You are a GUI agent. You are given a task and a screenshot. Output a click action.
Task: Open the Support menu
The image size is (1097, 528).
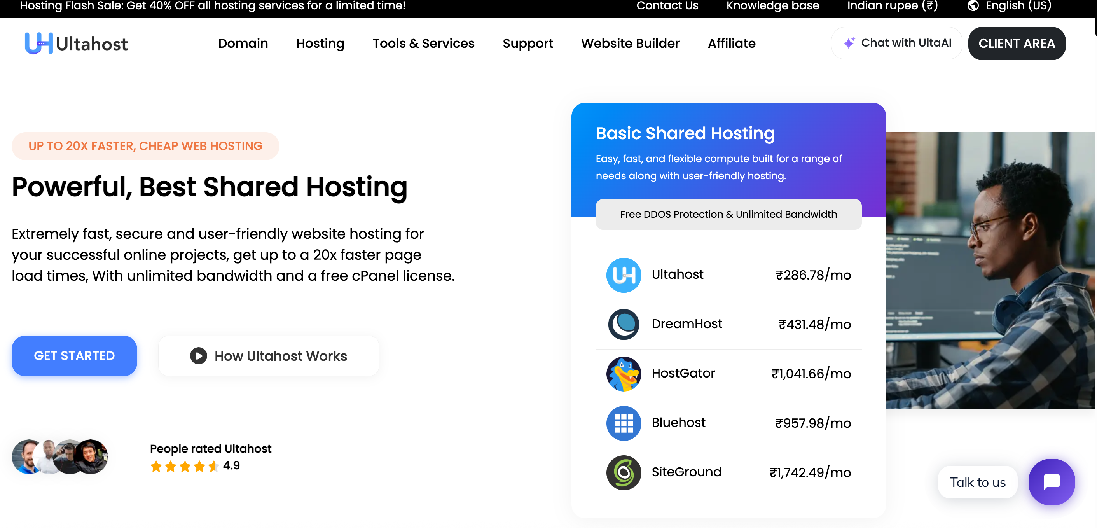point(528,44)
